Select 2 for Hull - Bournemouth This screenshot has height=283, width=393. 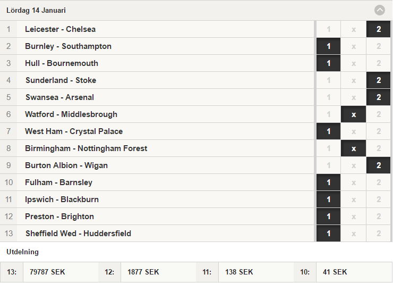coord(379,63)
